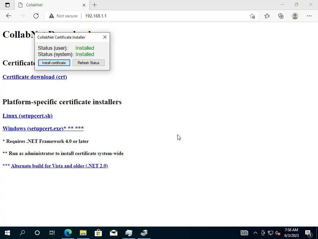The width and height of the screenshot is (318, 239).
Task: Download the Linux setupcert.sh installer
Action: [x=27, y=116]
